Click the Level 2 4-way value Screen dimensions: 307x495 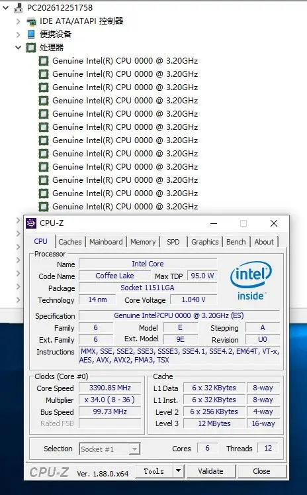point(263,412)
